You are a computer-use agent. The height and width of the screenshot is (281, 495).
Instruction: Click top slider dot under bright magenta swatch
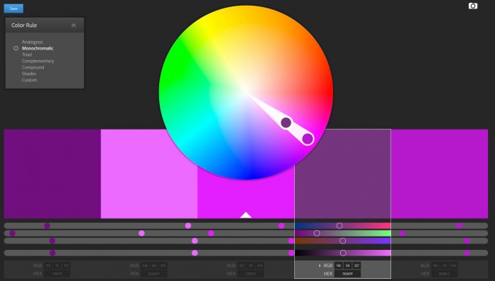coord(281,225)
